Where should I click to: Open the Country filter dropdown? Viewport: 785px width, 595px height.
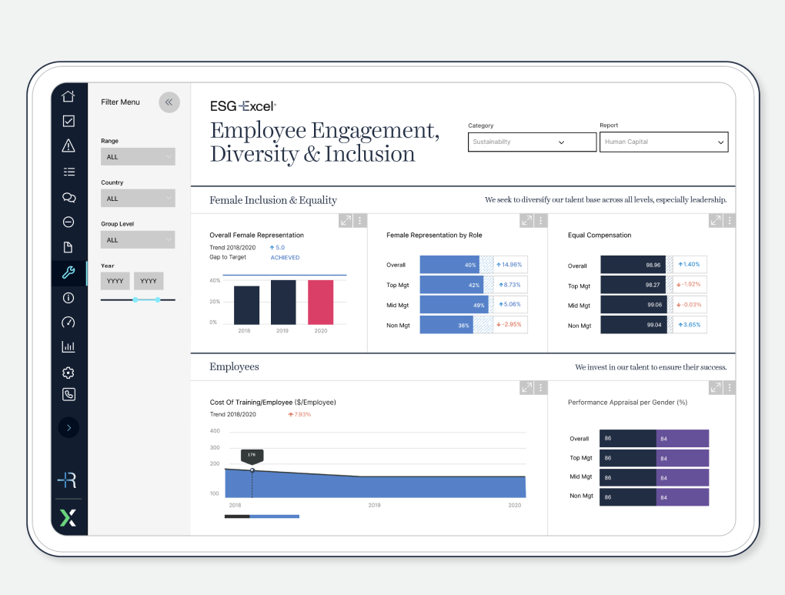(138, 199)
